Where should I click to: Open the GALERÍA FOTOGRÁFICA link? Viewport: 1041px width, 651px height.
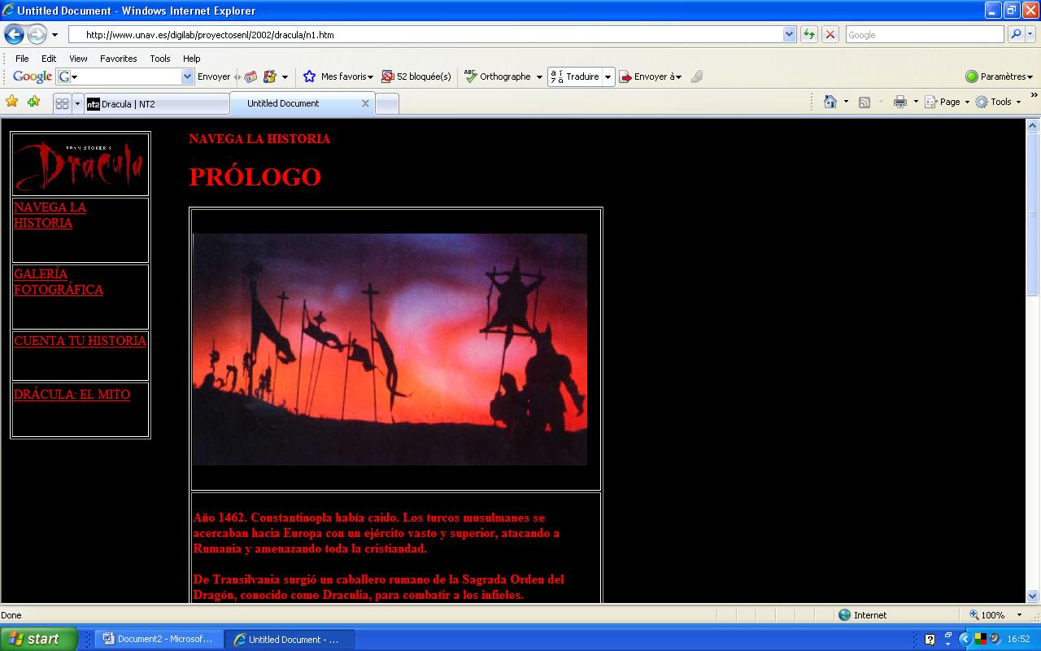[59, 282]
